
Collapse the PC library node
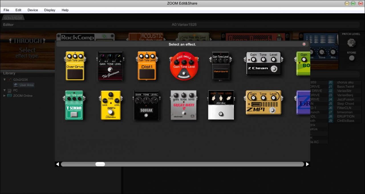click(x=4, y=90)
